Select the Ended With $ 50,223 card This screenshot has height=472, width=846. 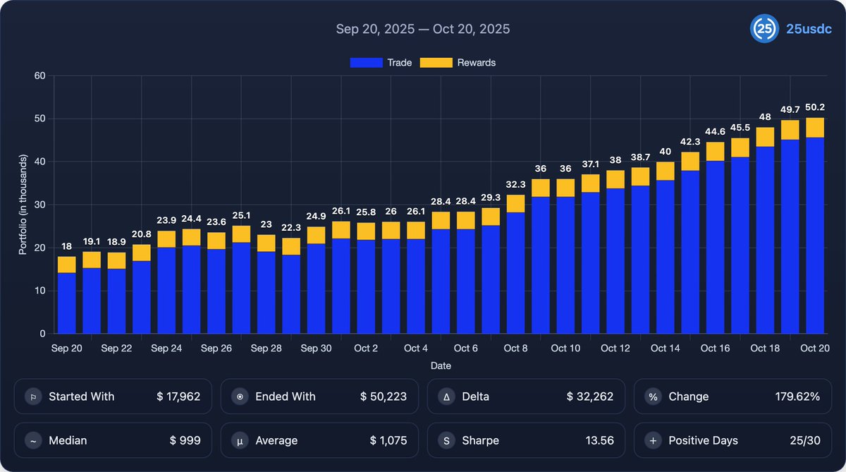click(x=319, y=397)
